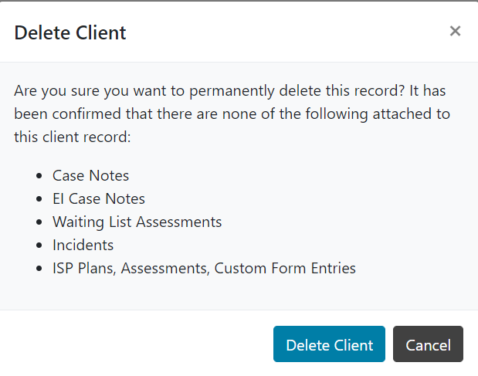This screenshot has width=478, height=376.
Task: Close the dialog with the X icon
Action: point(455,31)
